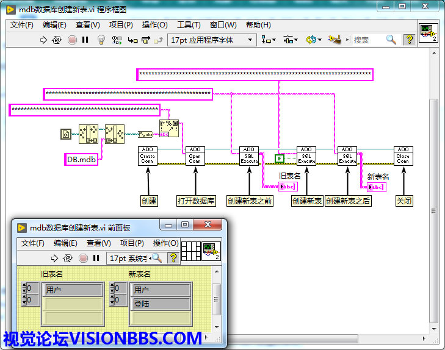Click Run Continuously in block diagram toolbar
Viewport: 445px width, 350px height.
tap(57, 40)
